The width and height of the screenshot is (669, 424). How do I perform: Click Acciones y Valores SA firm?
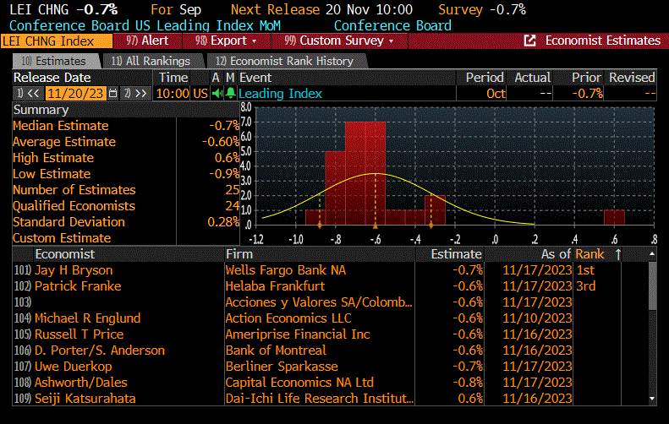tap(319, 302)
